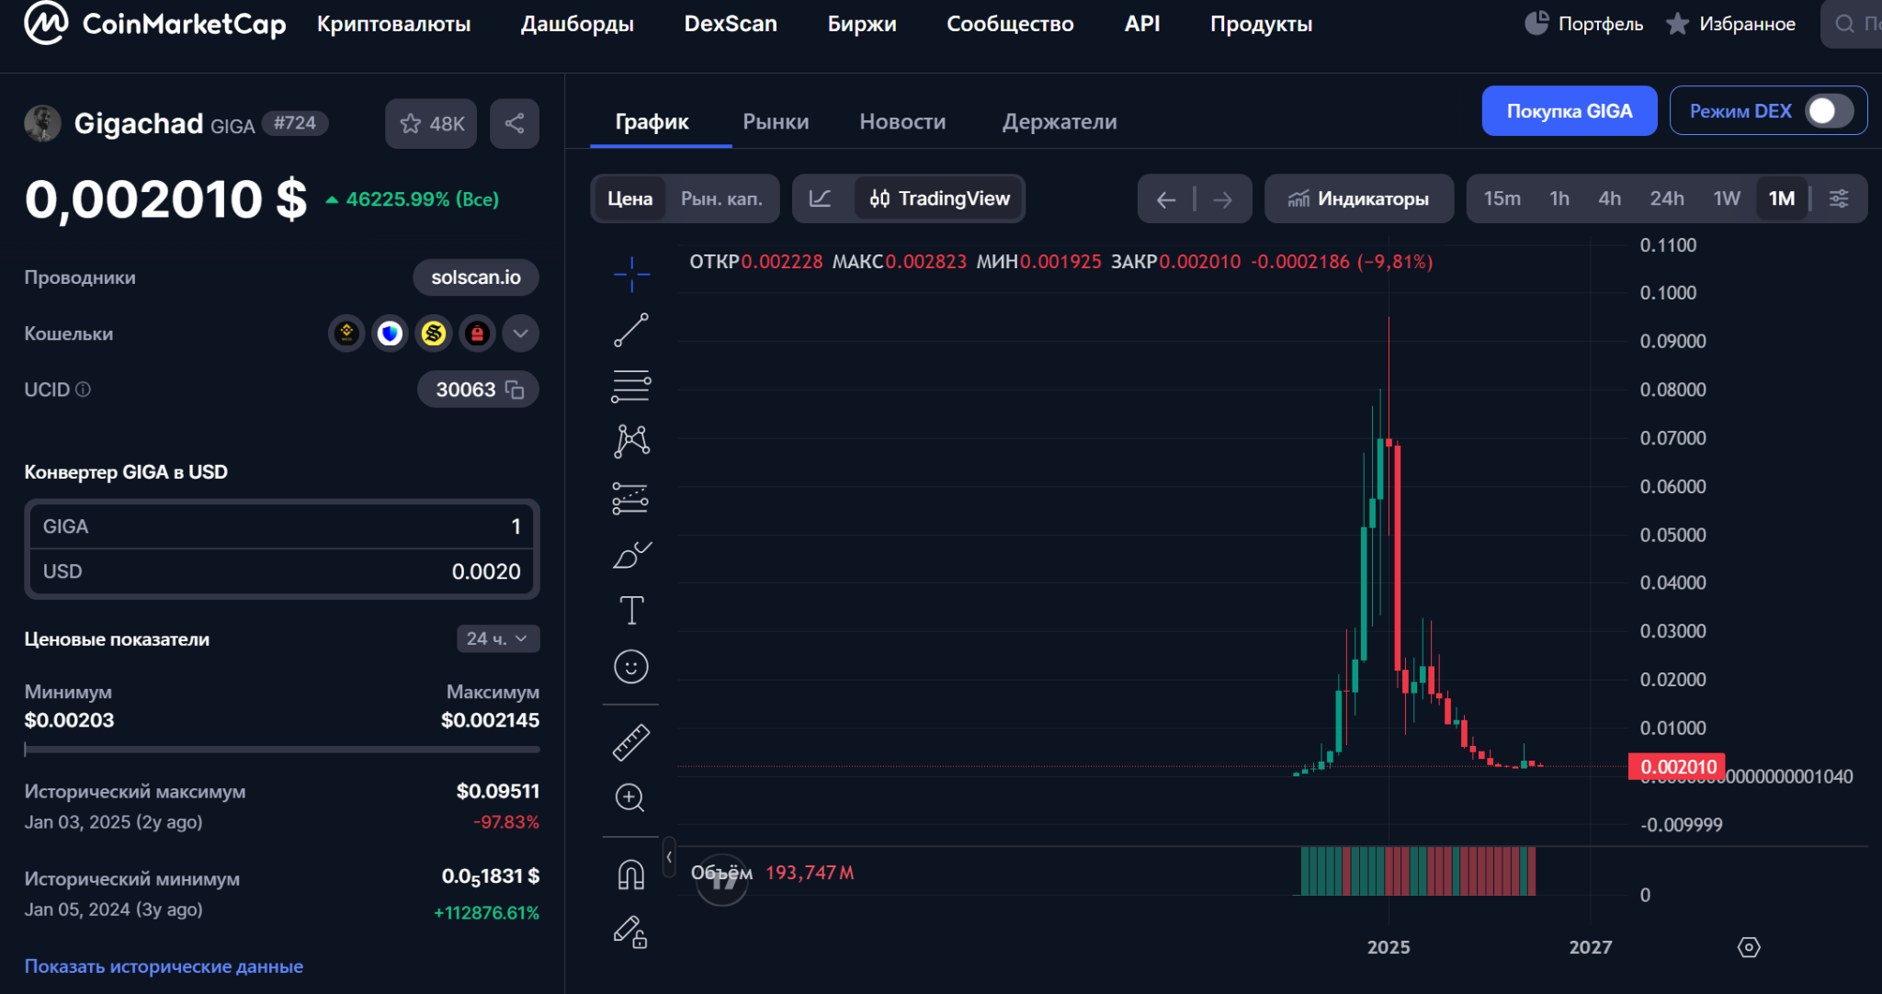Open the Portfolio pie chart icon
The image size is (1882, 994).
click(x=1536, y=23)
